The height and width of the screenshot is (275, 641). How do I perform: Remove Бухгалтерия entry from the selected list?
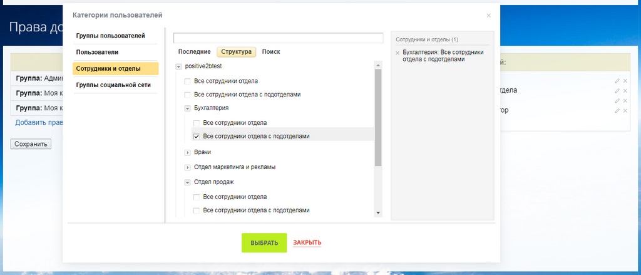point(397,53)
